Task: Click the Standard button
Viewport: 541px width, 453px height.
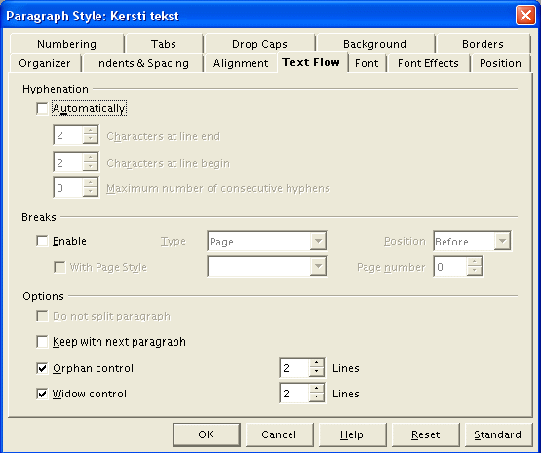Action: [498, 434]
